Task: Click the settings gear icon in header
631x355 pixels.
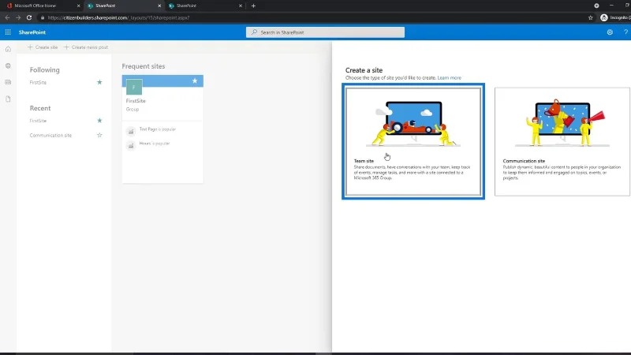Action: (x=610, y=32)
